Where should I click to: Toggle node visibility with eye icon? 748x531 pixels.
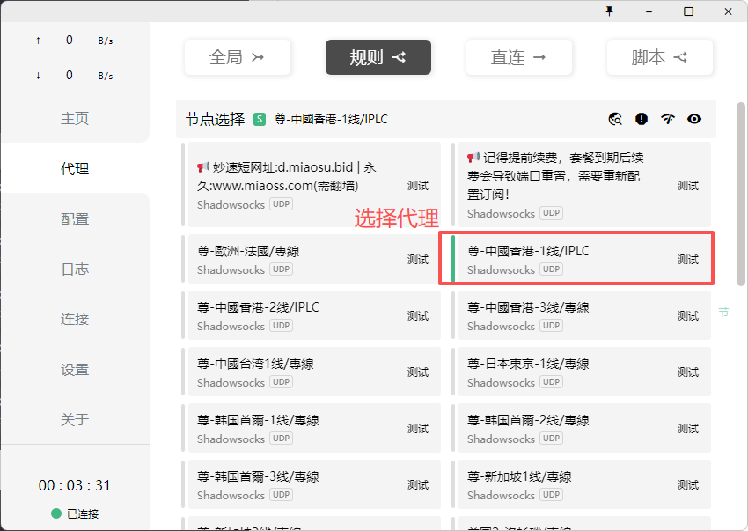694,119
